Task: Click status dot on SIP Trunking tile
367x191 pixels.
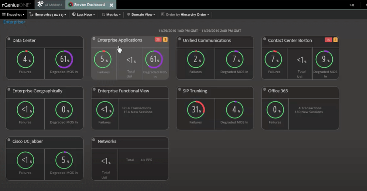Action: [179, 89]
